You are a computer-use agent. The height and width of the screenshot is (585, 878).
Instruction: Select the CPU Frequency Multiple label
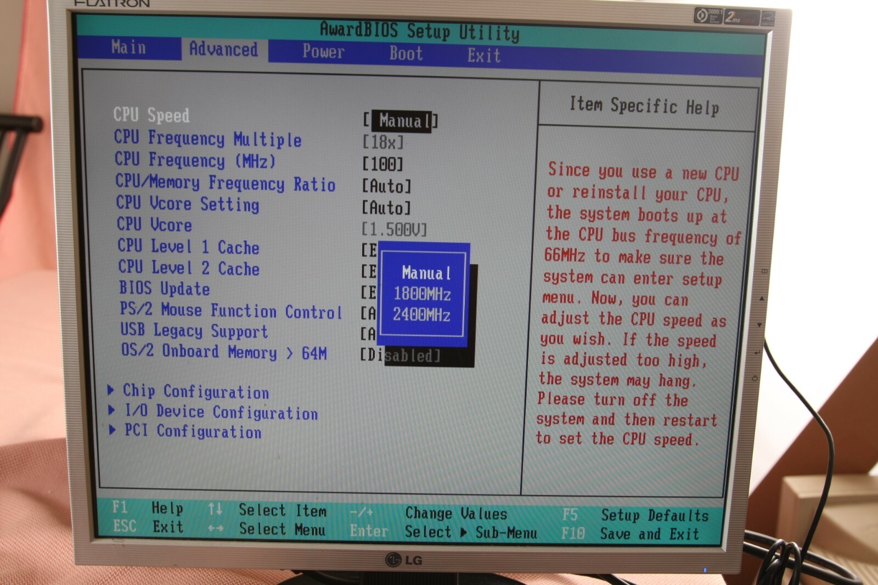pyautogui.click(x=208, y=138)
